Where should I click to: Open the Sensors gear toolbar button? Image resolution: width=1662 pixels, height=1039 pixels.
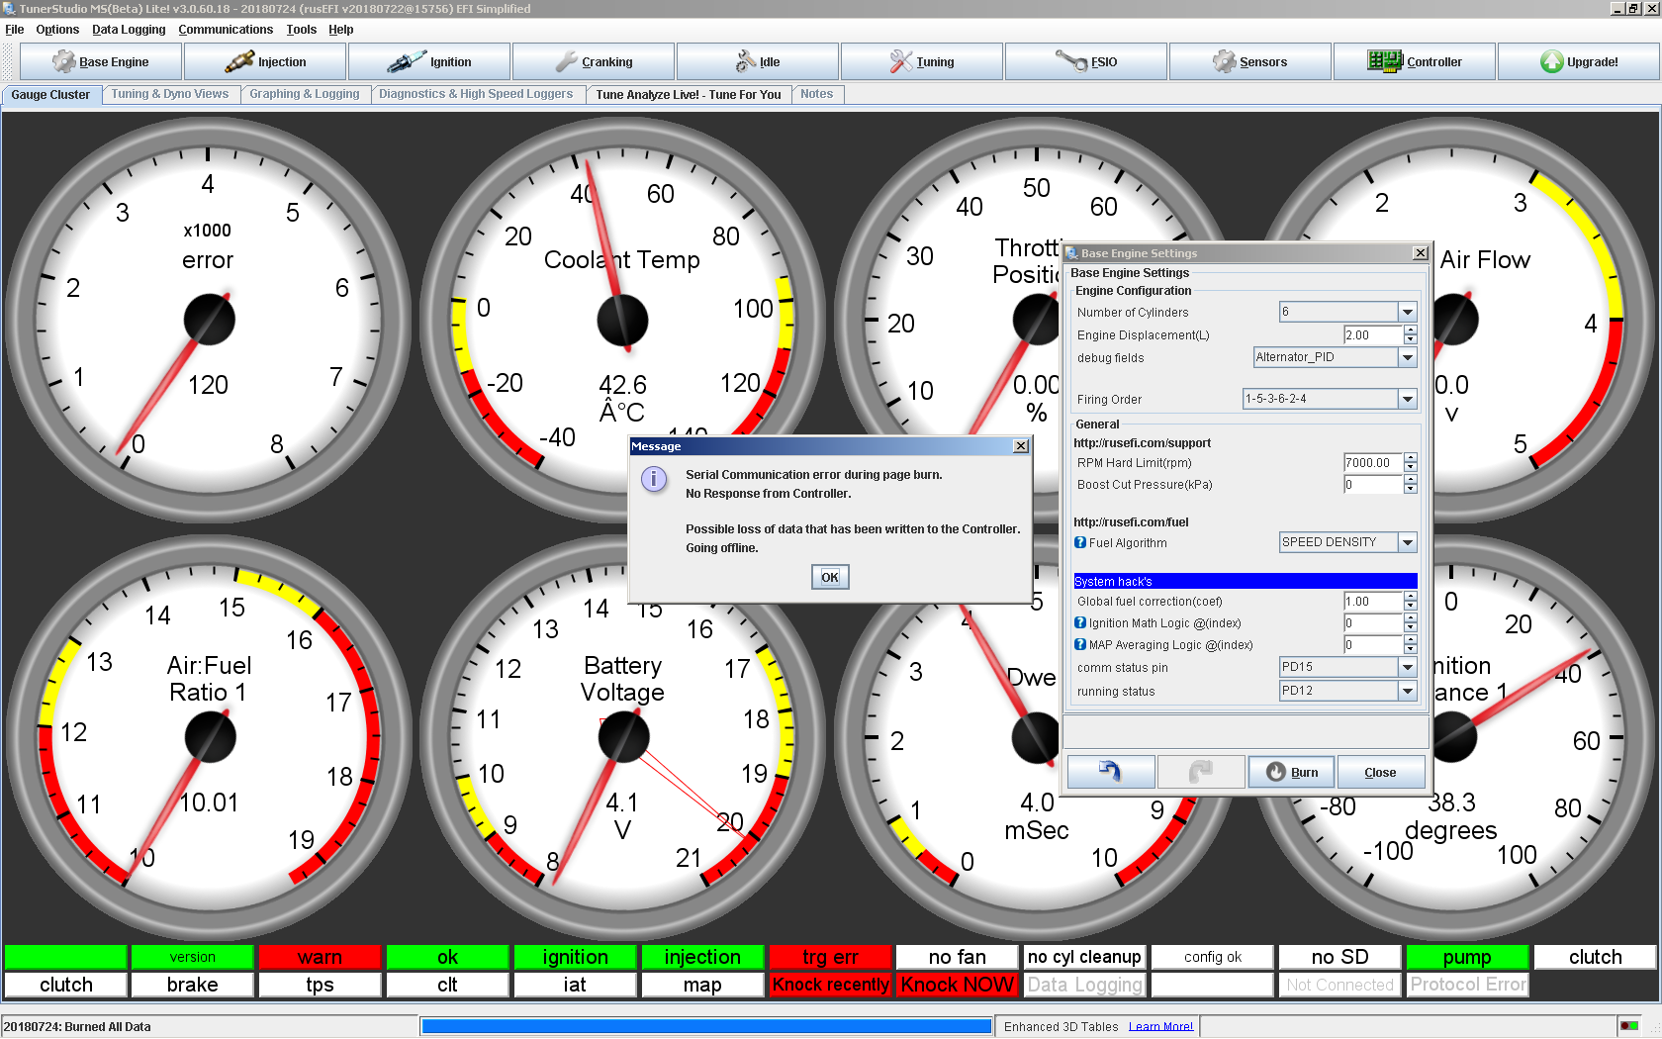tap(1250, 61)
